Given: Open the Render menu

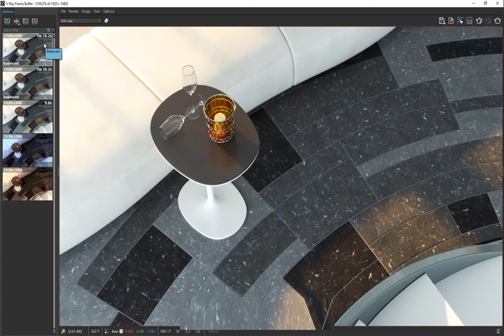Looking at the screenshot, I should tap(73, 11).
